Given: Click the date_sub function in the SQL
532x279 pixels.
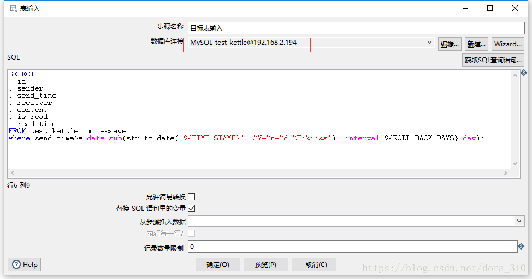Looking at the screenshot, I should click(104, 138).
